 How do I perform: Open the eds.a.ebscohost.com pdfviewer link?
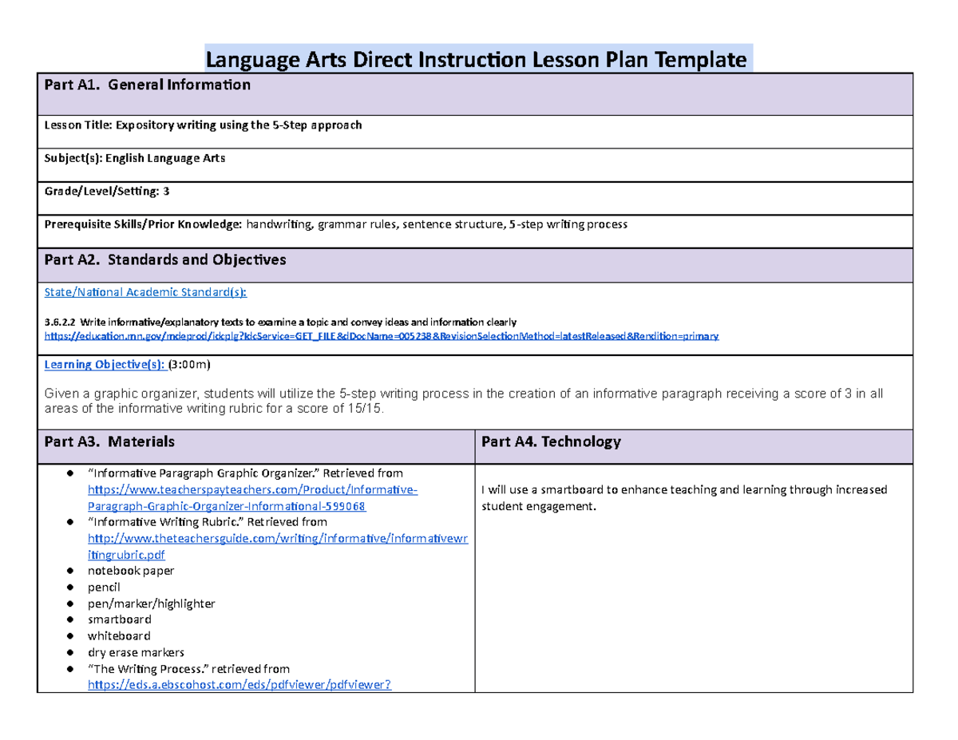(x=237, y=685)
